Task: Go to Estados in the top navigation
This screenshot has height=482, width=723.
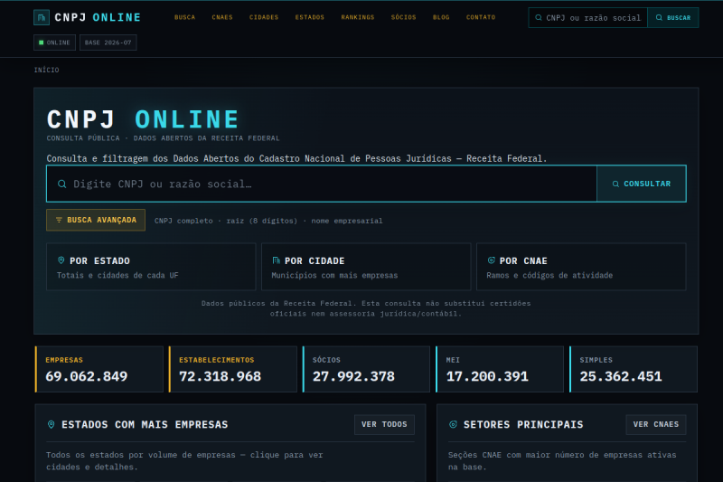Action: 309,17
